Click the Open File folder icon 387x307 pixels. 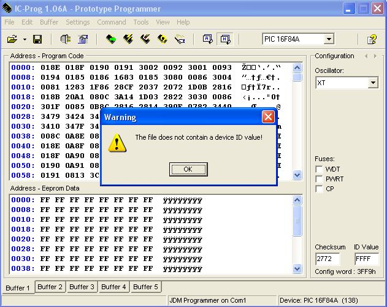12,39
